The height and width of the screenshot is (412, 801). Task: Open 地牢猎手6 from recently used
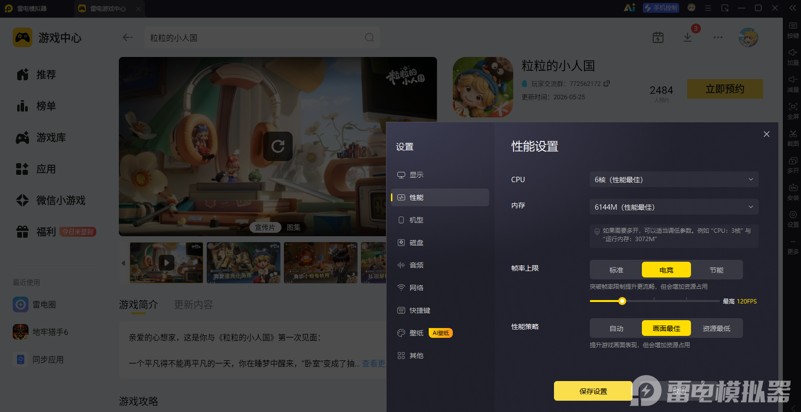[40, 332]
